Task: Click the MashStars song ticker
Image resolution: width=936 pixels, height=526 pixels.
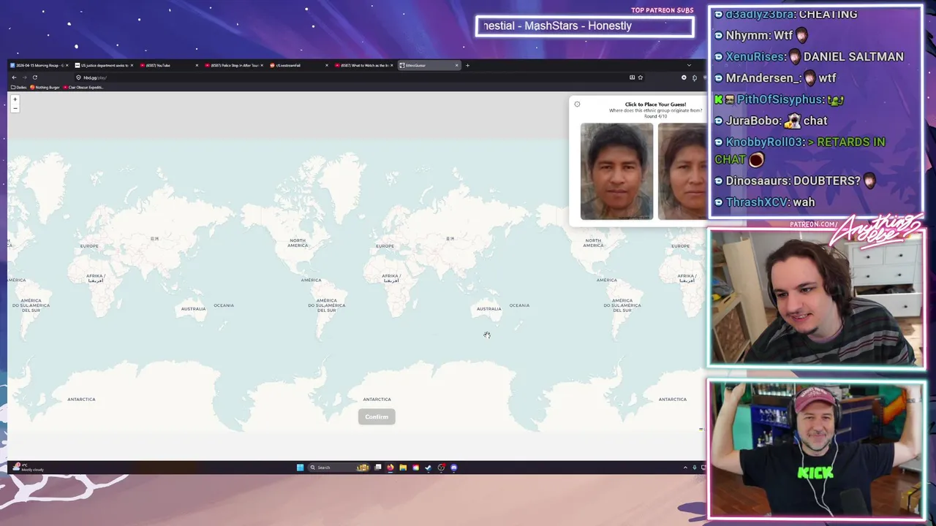Action: point(584,26)
